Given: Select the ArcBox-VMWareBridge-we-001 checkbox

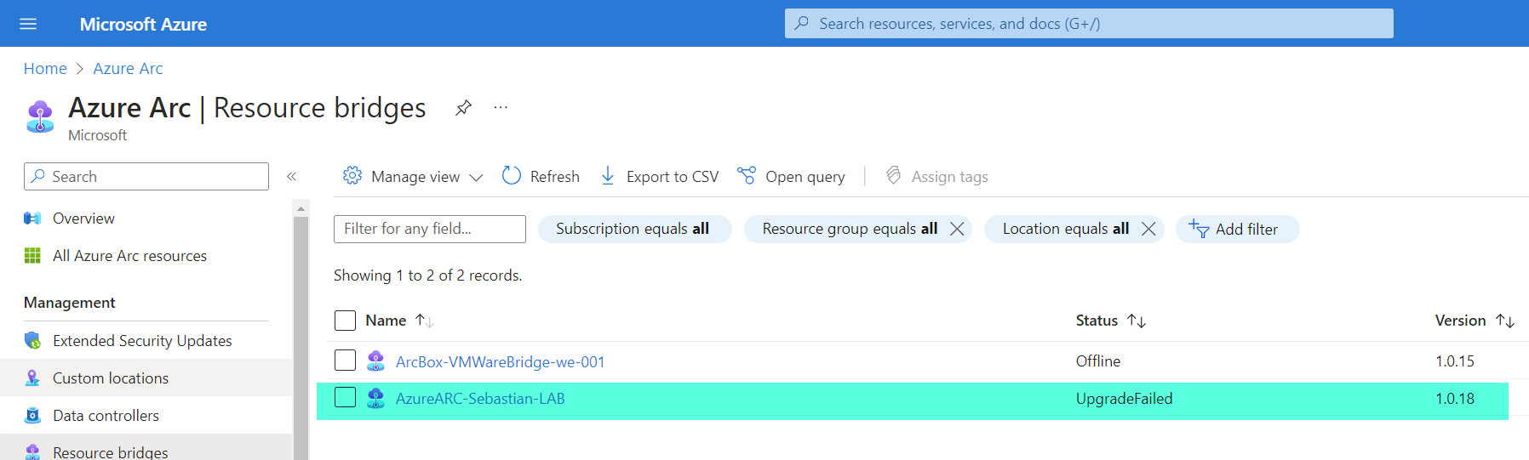Looking at the screenshot, I should [x=345, y=361].
